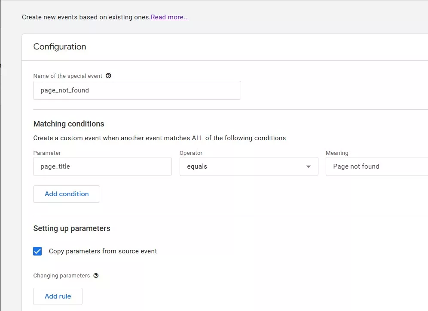Focus the Page not found value field
Screen dimensions: 428x311
pyautogui.click(x=377, y=166)
